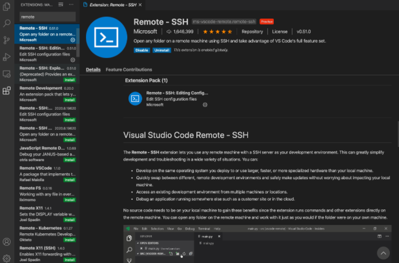This screenshot has width=399, height=263.
Task: Switch to Feature Contributions tab
Action: point(129,69)
